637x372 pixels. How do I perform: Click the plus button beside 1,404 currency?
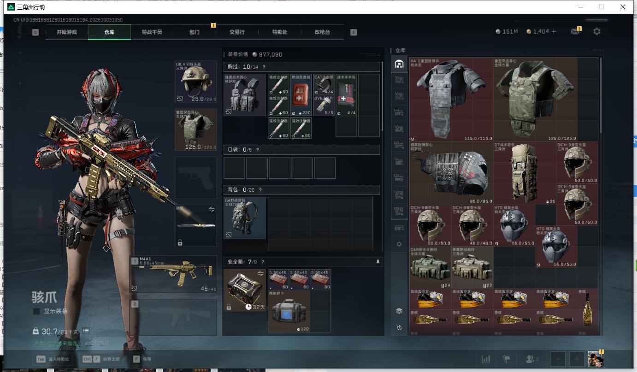554,31
